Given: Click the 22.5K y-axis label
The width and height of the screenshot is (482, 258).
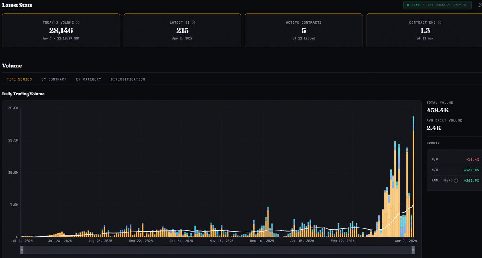Looking at the screenshot, I should point(13,140).
